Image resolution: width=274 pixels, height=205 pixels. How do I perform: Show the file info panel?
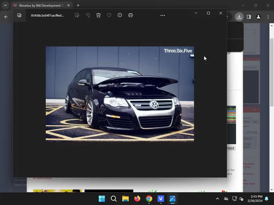(x=120, y=15)
